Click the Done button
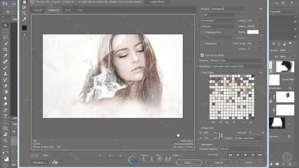The height and width of the screenshot is (168, 299). pyautogui.click(x=248, y=163)
